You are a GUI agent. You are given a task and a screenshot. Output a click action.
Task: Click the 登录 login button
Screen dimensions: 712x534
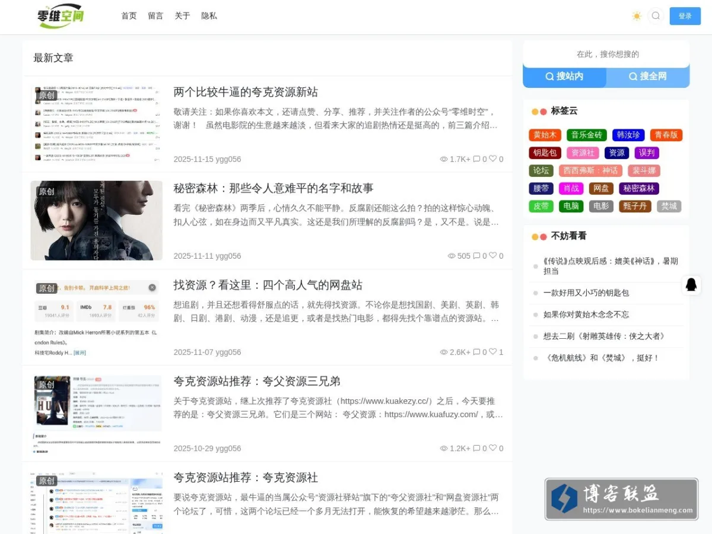(685, 16)
